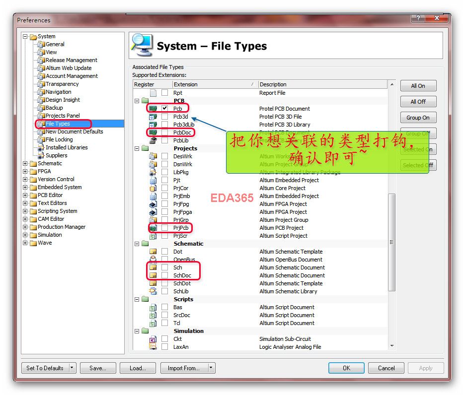Click the PrjFpg FPGA project icon
465x395 pixels.
(x=153, y=204)
